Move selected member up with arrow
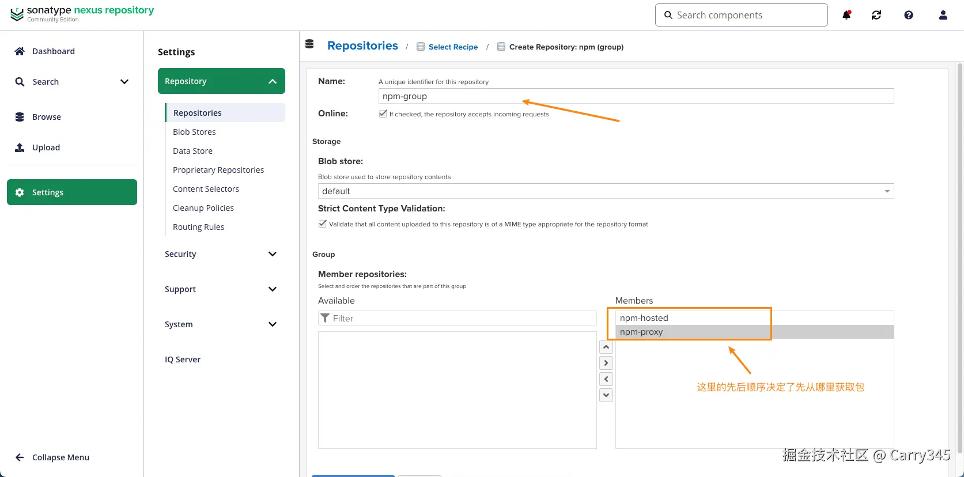Screen dimensions: 964x477 [606, 347]
